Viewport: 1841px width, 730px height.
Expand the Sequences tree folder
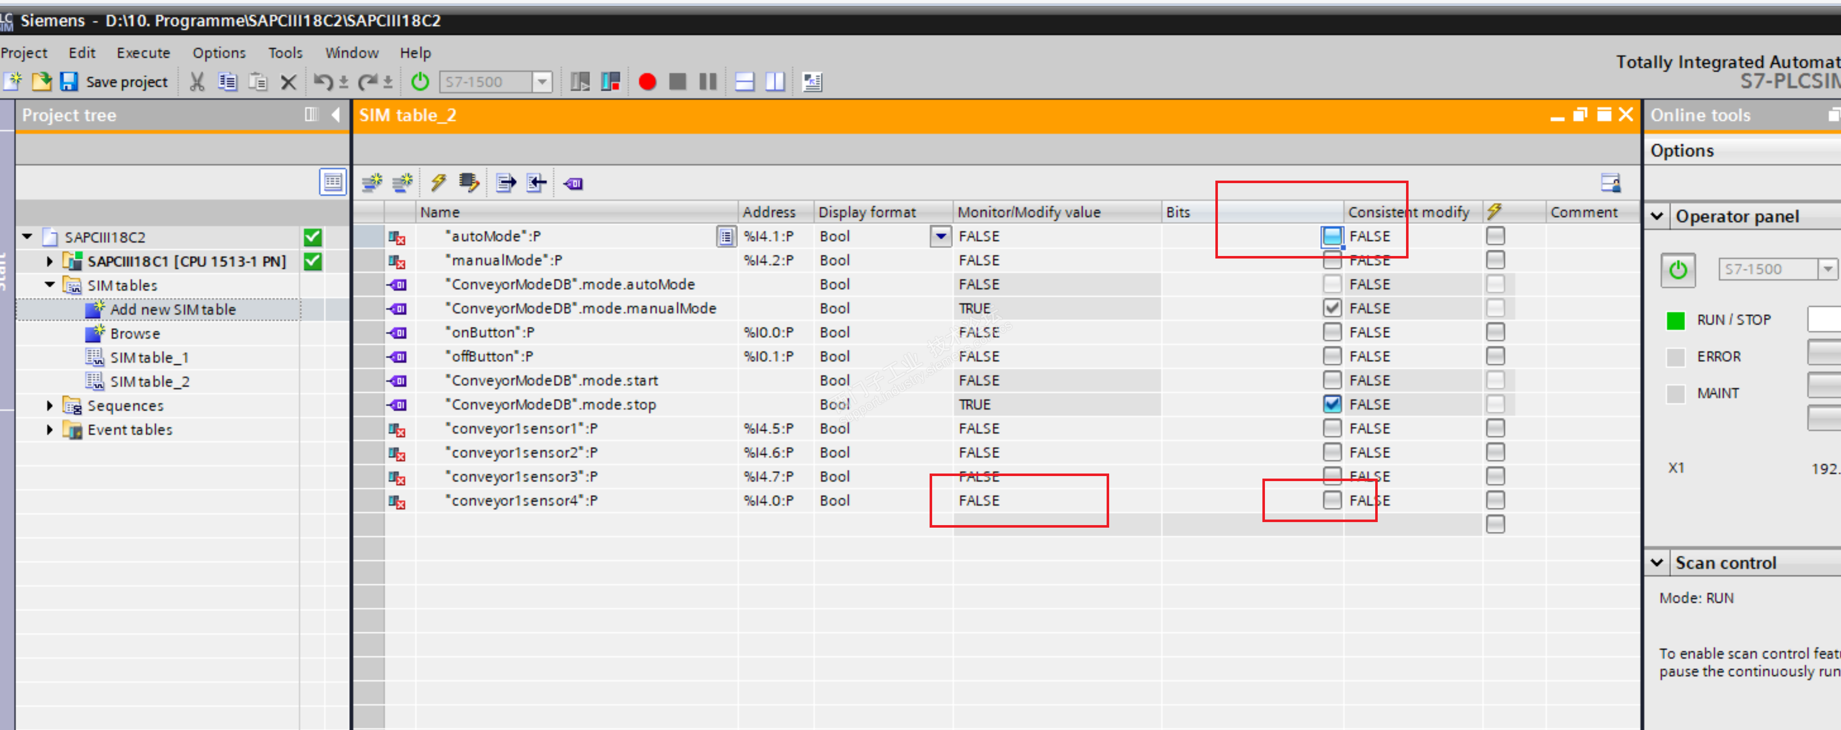(x=50, y=405)
